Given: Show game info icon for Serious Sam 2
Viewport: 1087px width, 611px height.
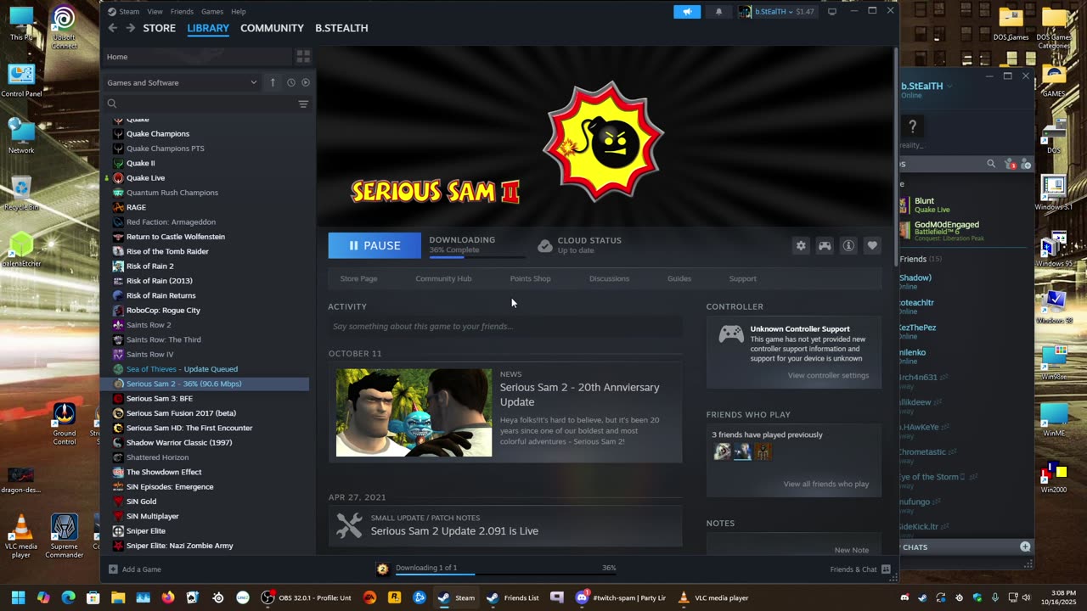Looking at the screenshot, I should coord(848,245).
